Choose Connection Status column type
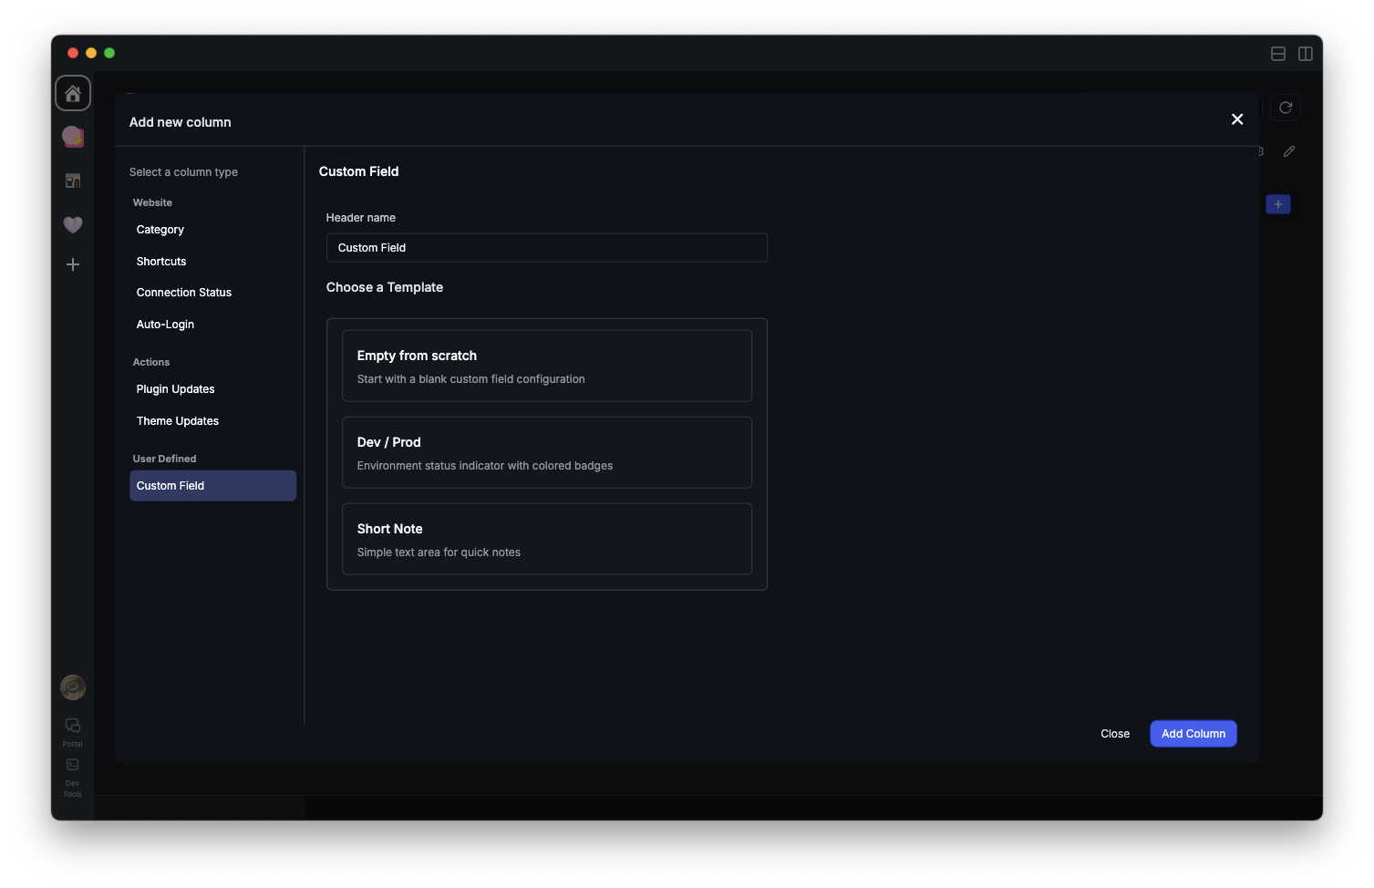 point(184,293)
